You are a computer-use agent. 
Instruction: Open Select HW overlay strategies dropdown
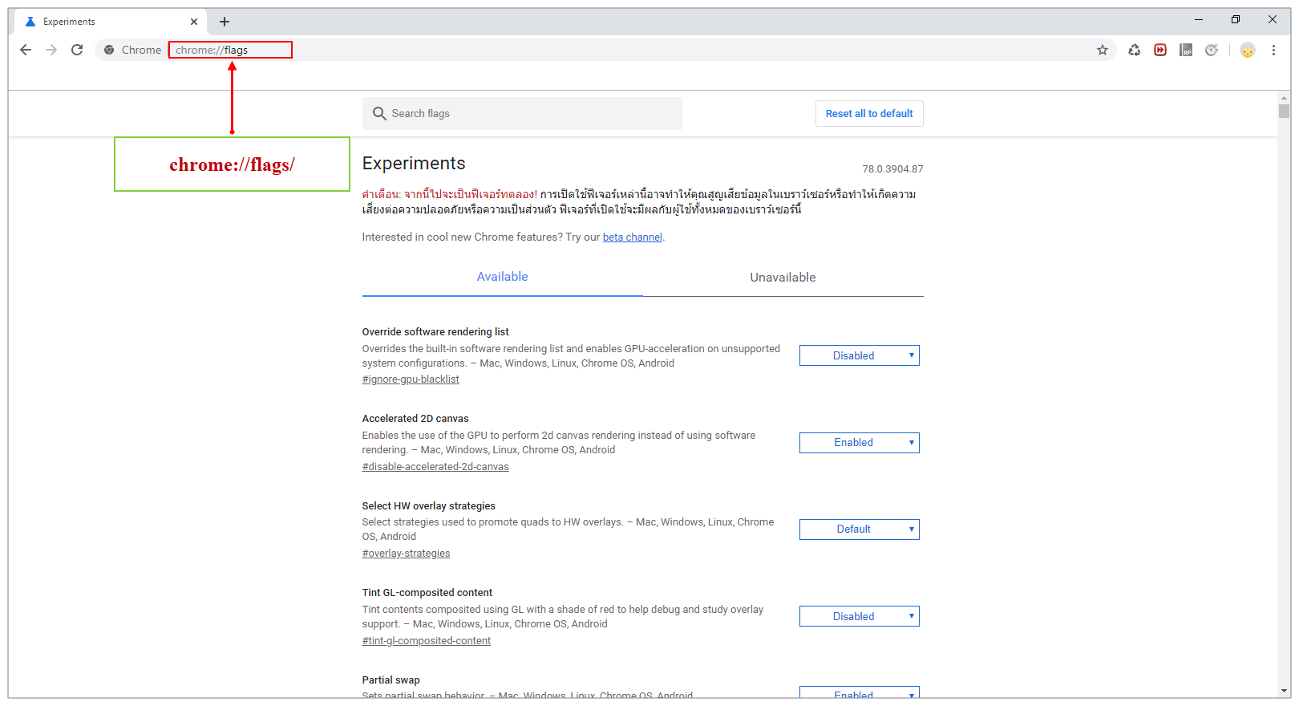pyautogui.click(x=860, y=529)
